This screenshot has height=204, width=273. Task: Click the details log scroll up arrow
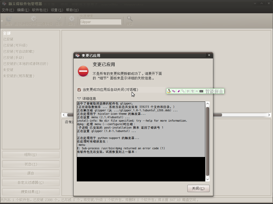207,104
